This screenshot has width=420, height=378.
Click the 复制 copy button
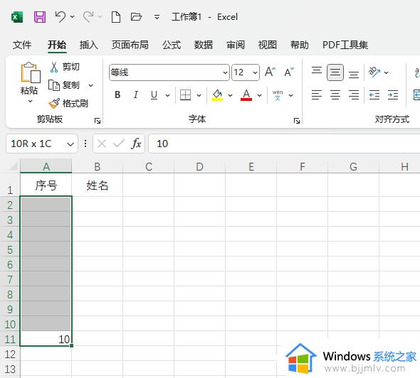[64, 85]
